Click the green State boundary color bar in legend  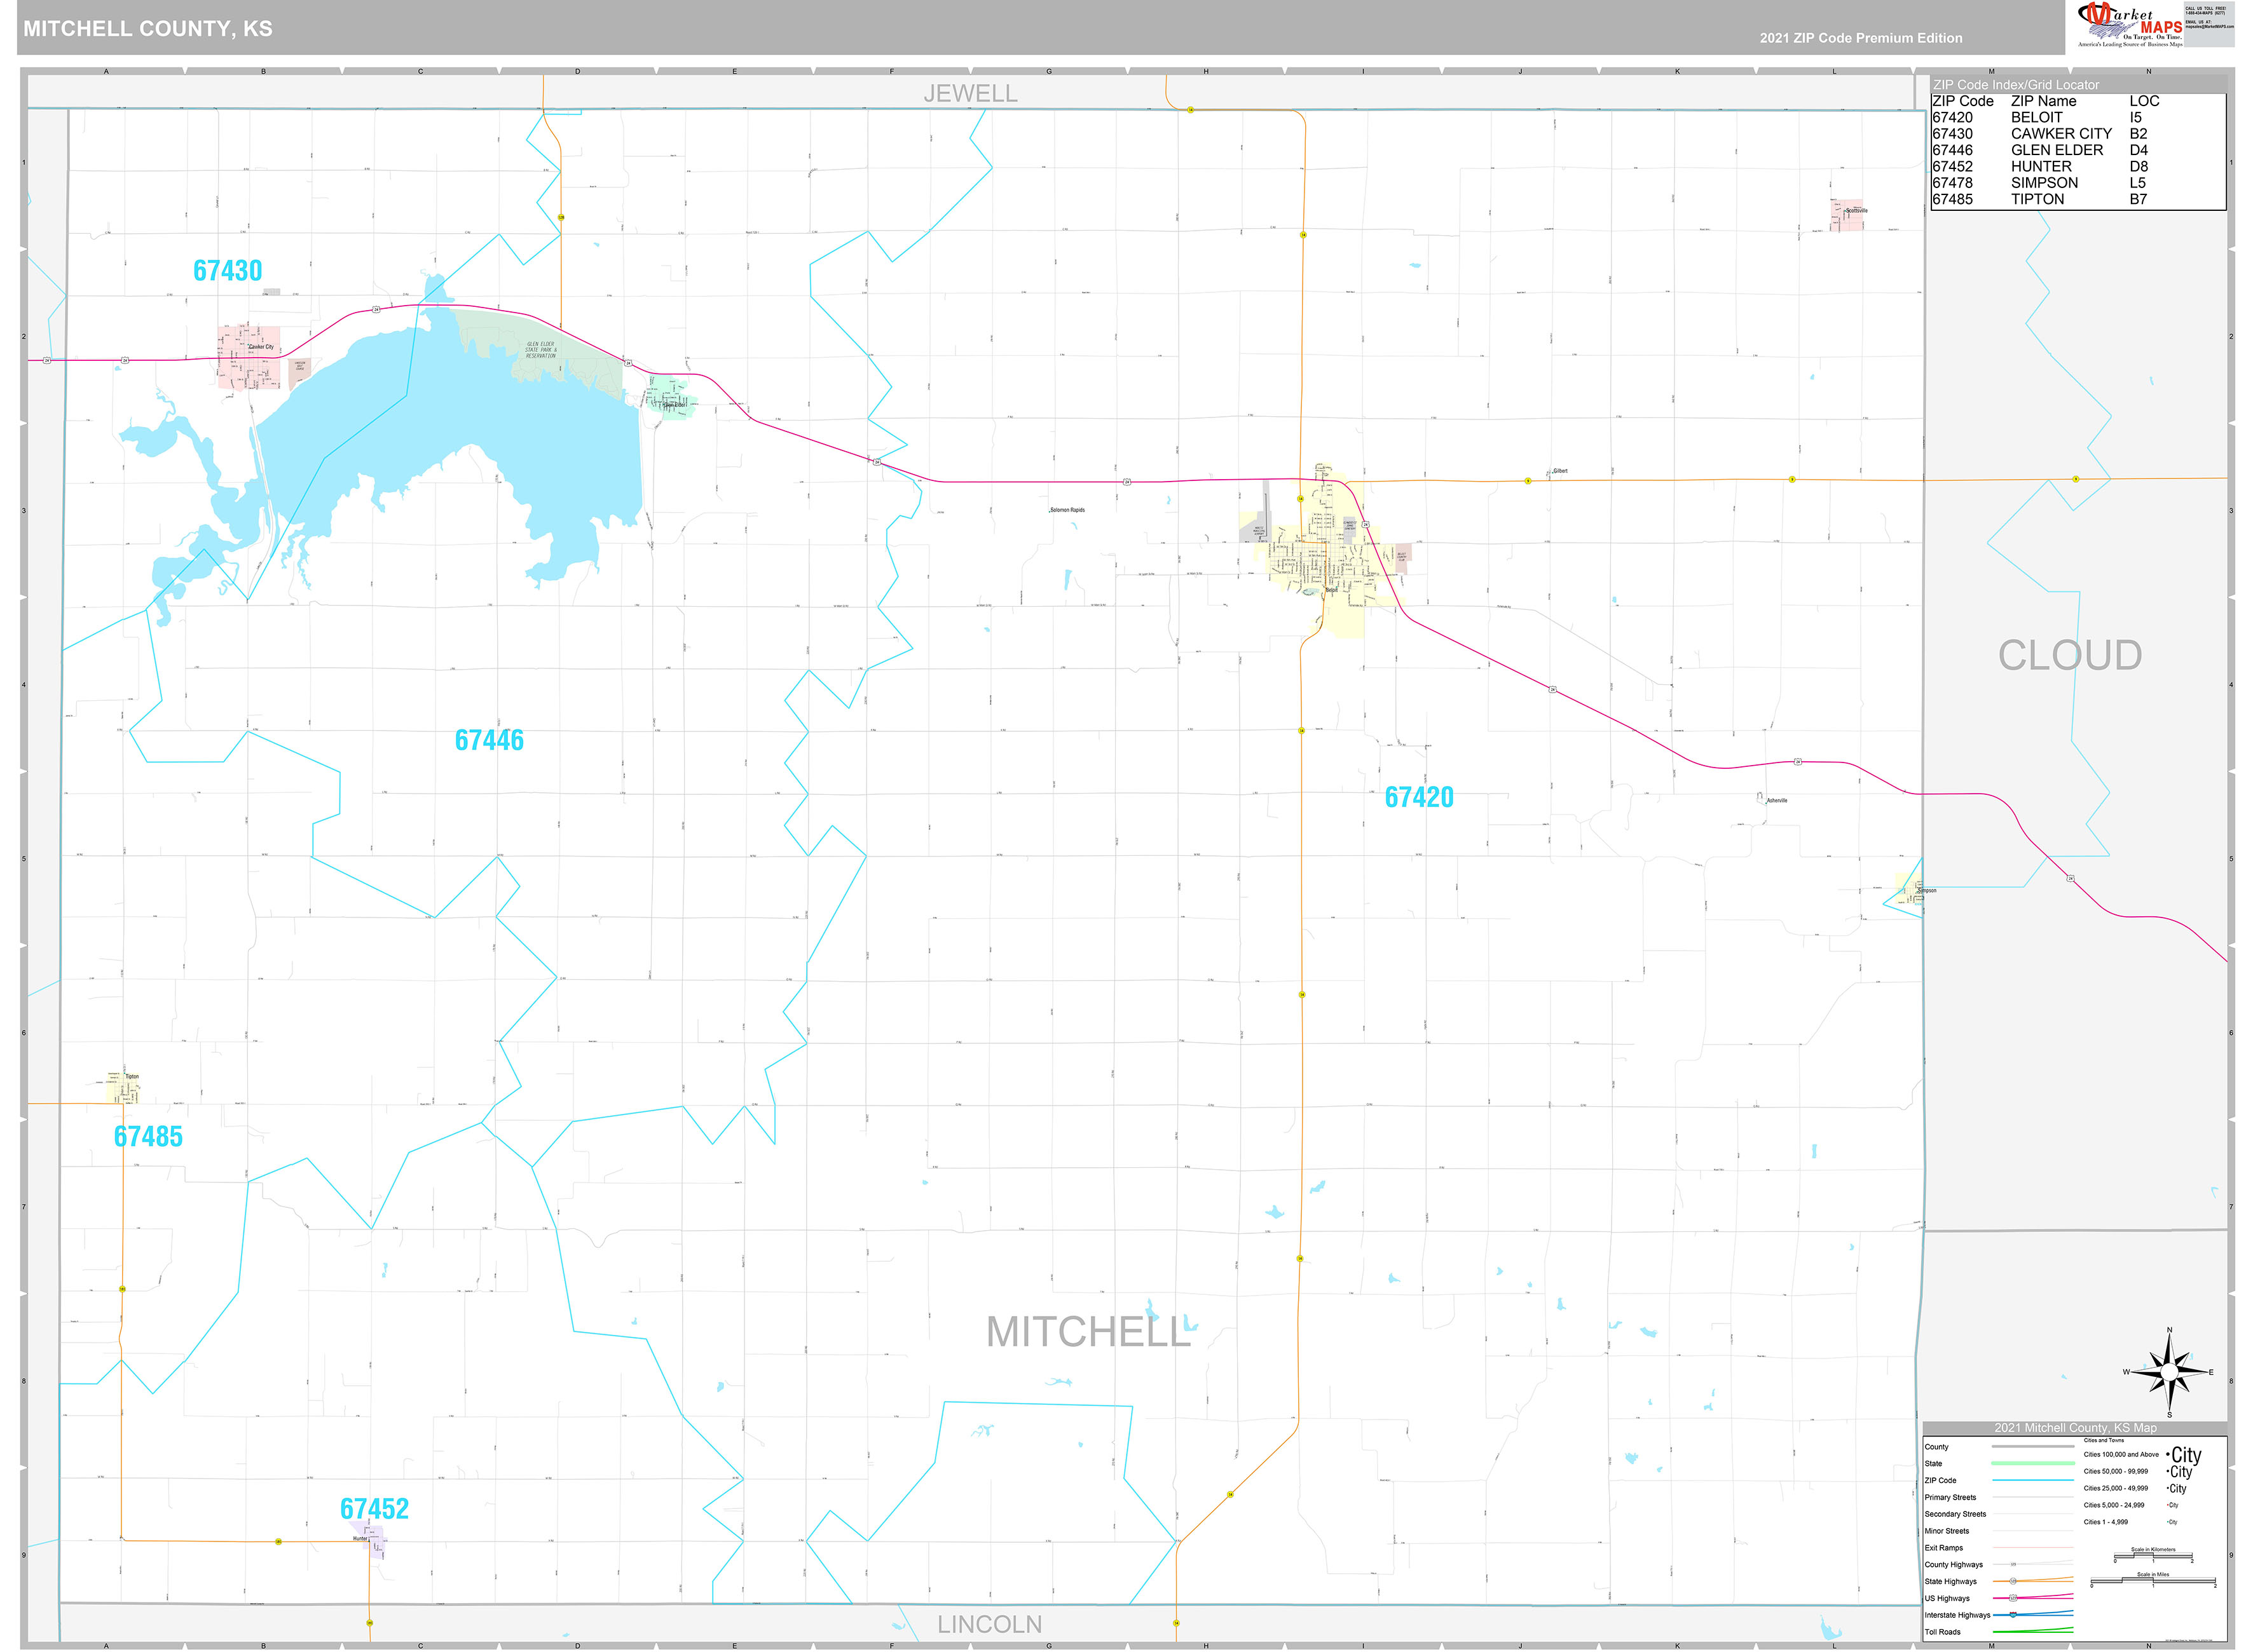2034,1464
